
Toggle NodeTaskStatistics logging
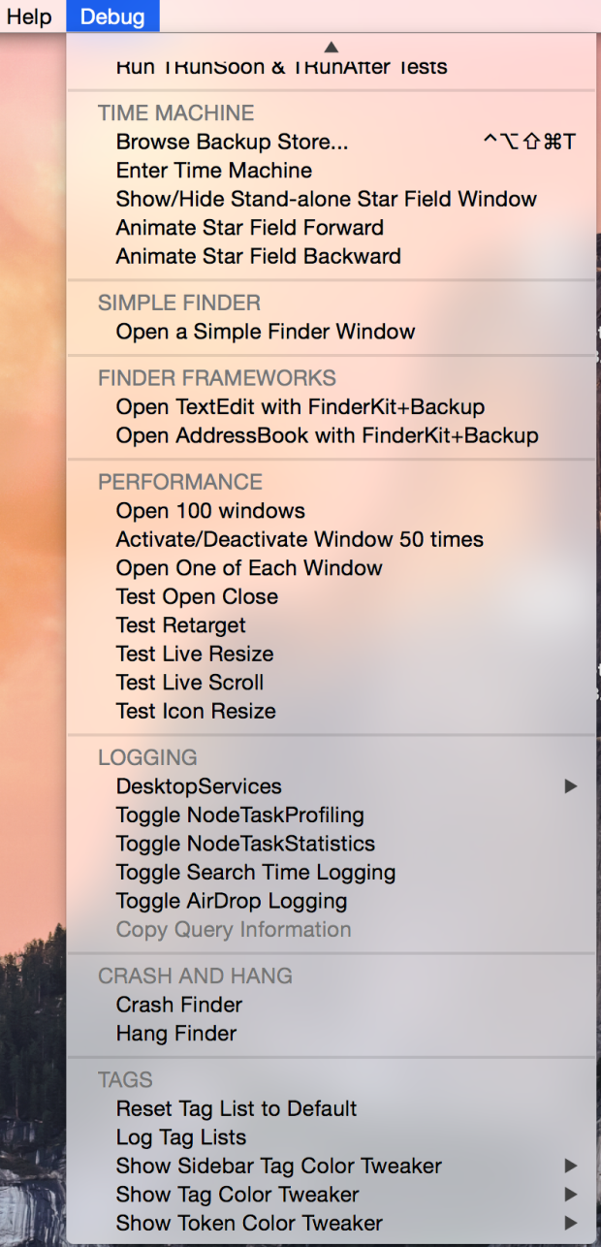245,844
